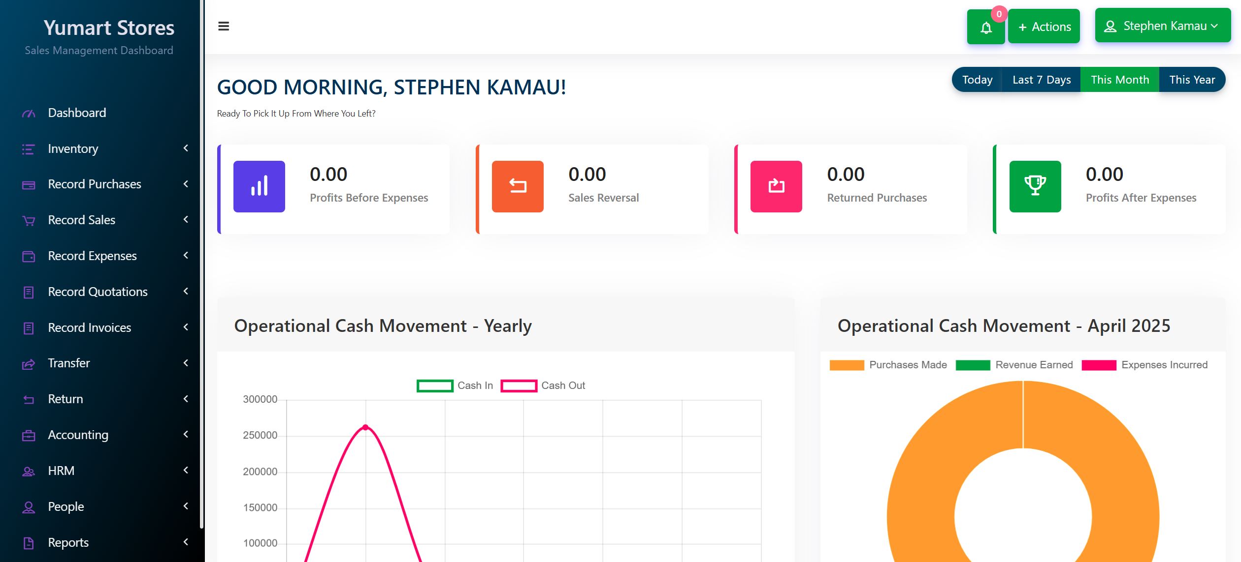Click the orange Sales Reversal icon

518,186
